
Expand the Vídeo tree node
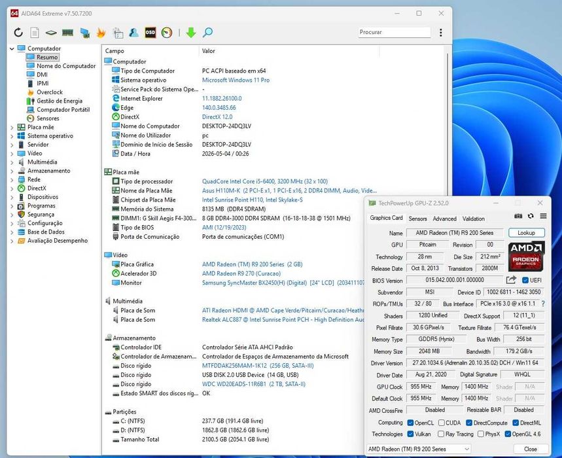tap(12, 153)
